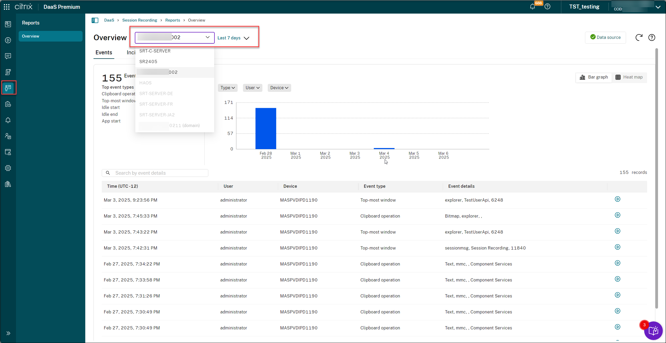Viewport: 666px width, 343px height.
Task: Switch to the Events tab
Action: (104, 53)
